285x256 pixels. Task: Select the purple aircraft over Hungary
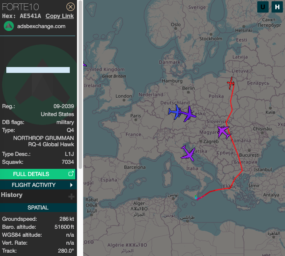point(223,132)
